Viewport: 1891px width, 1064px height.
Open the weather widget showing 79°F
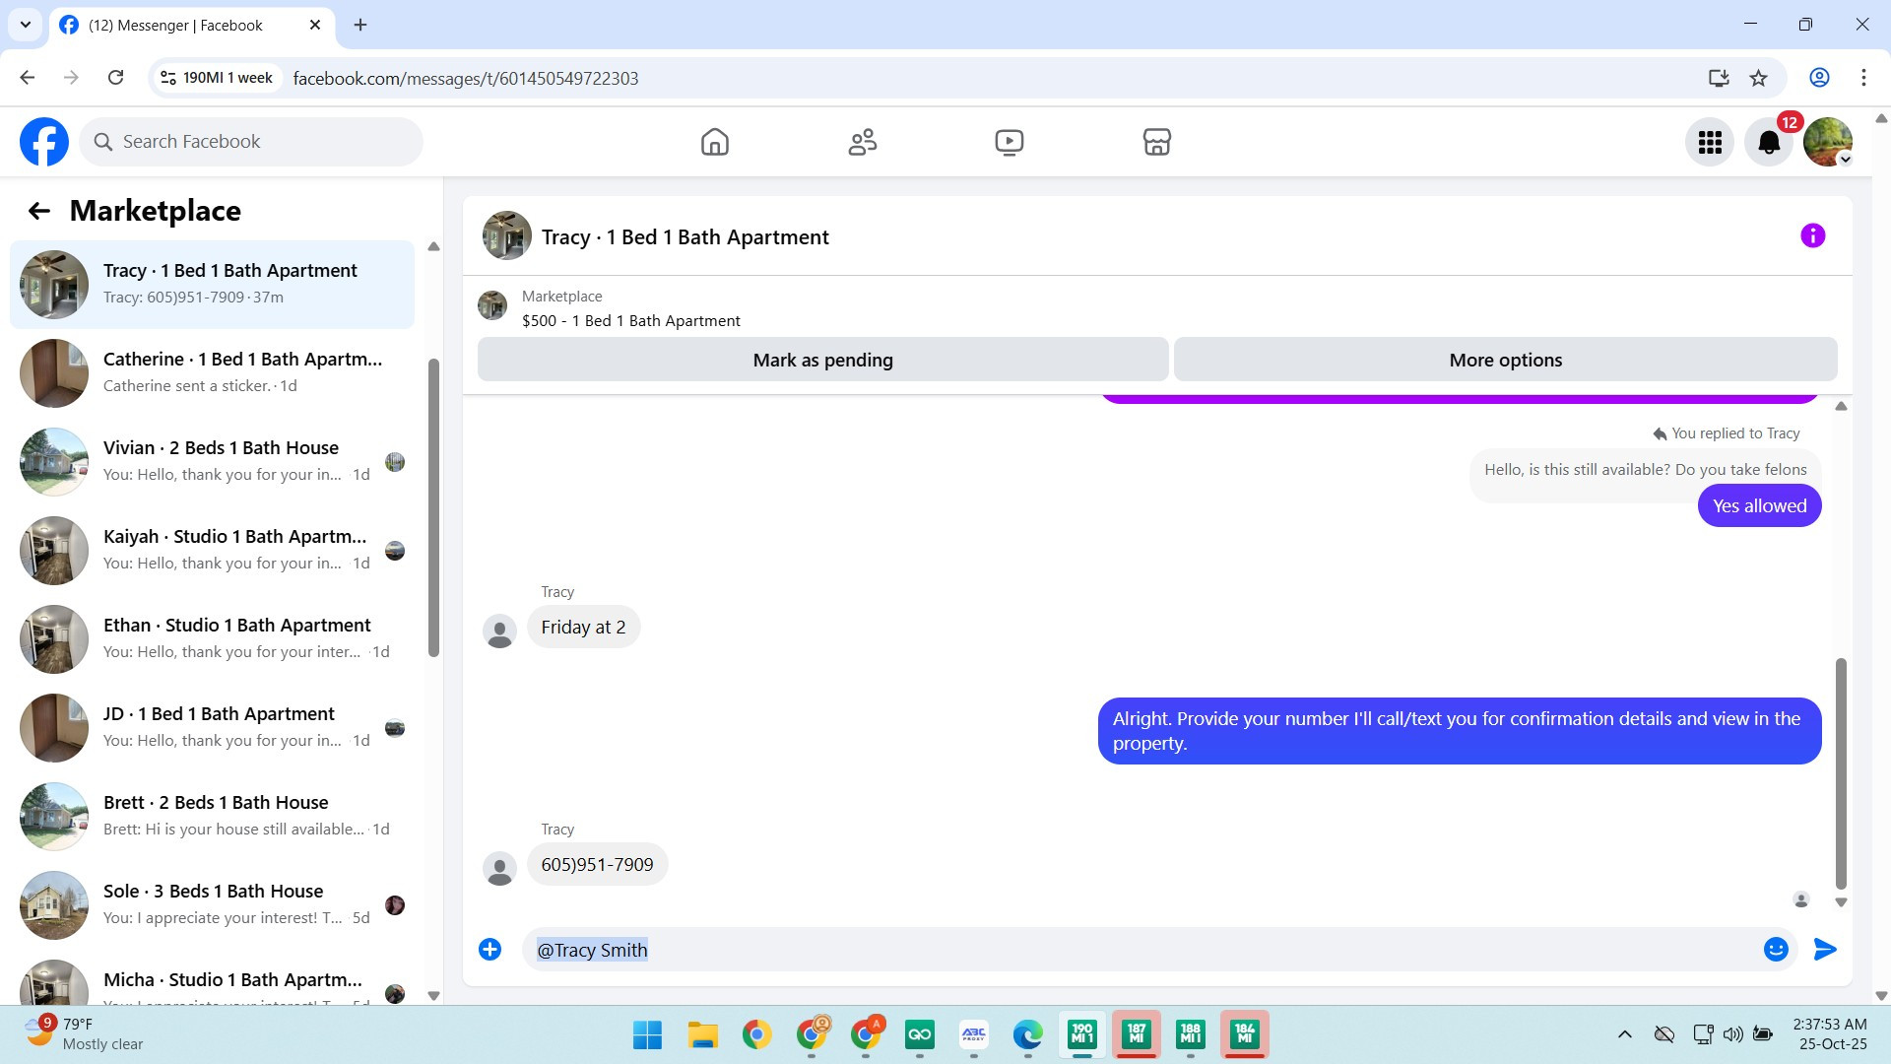85,1034
